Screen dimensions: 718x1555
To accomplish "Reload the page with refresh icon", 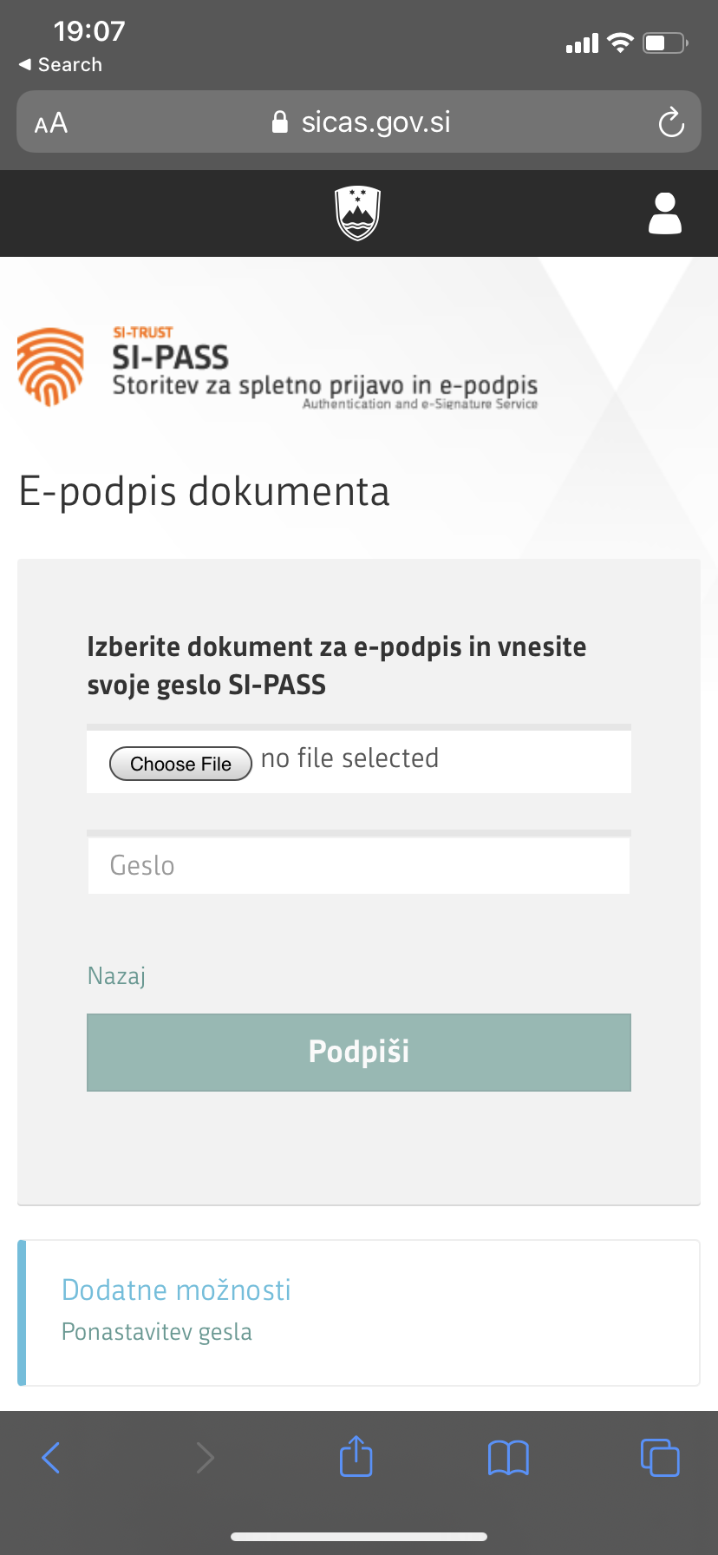I will 671,122.
